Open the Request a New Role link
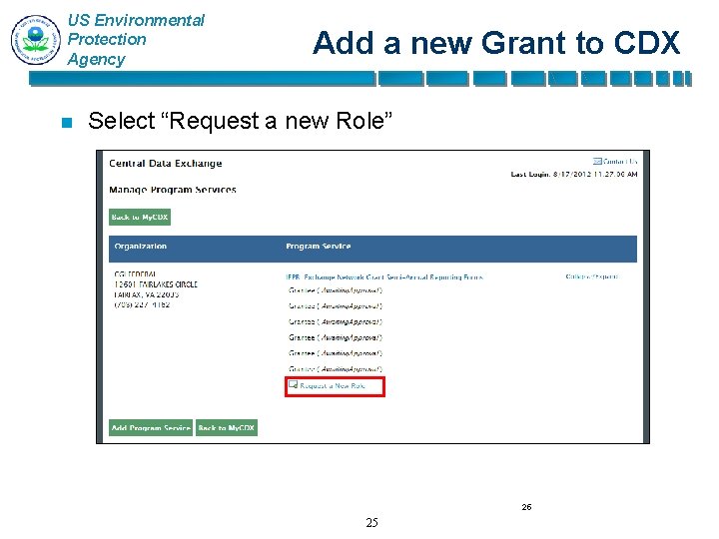 tap(333, 386)
